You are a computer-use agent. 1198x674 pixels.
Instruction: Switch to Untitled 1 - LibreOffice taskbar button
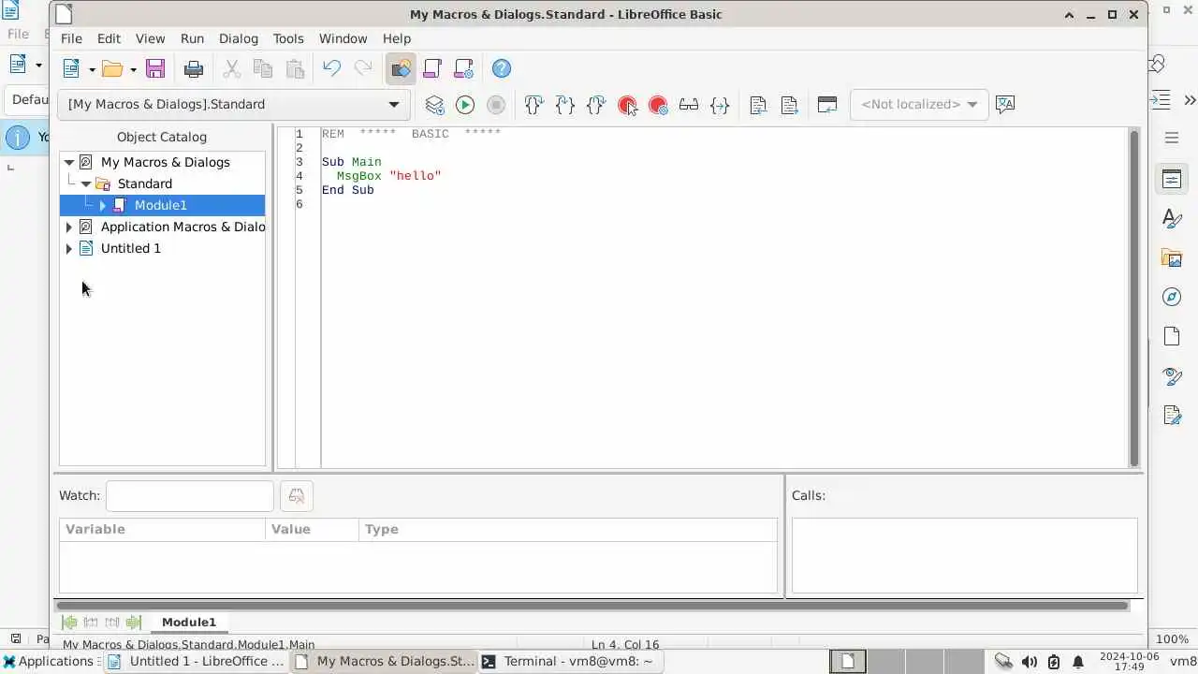(x=196, y=661)
